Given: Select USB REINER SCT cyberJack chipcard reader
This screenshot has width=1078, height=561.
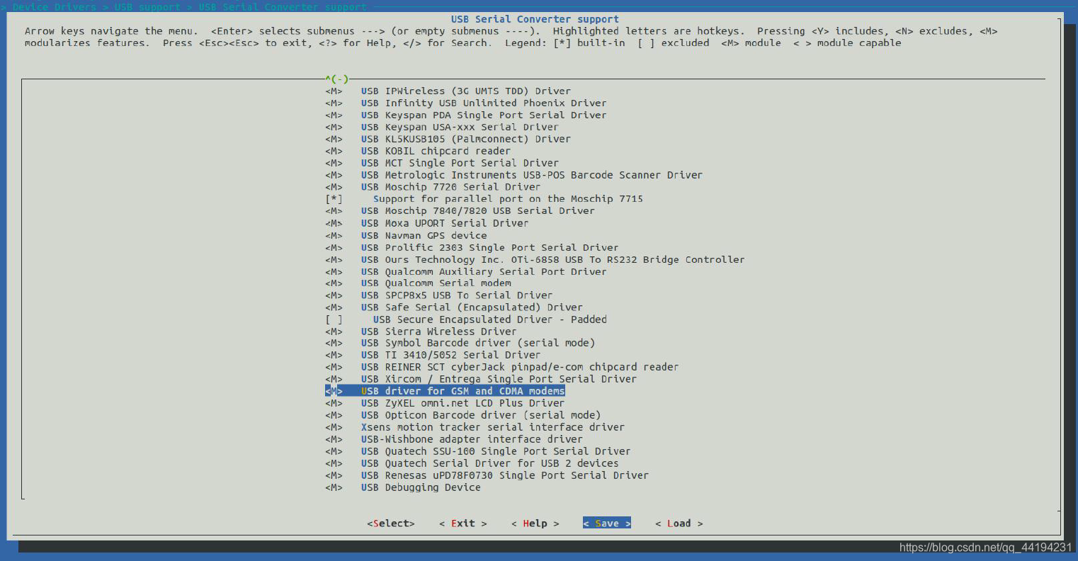Looking at the screenshot, I should pos(520,367).
